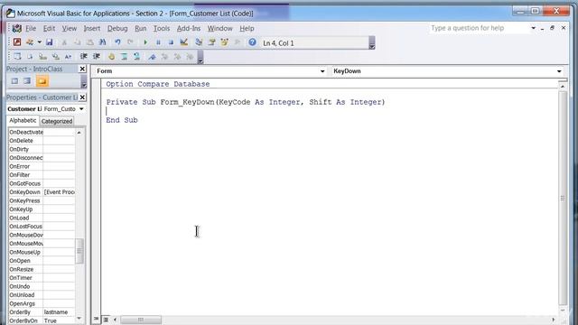Open the Project Explorer icon
The width and height of the screenshot is (578, 325).
[199, 42]
